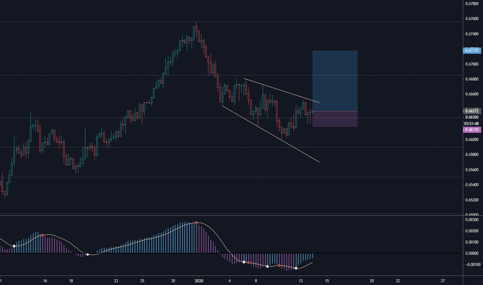Image resolution: width=483 pixels, height=285 pixels.
Task: Click the 0.00300 label on the indicator scale
Action: (472, 220)
